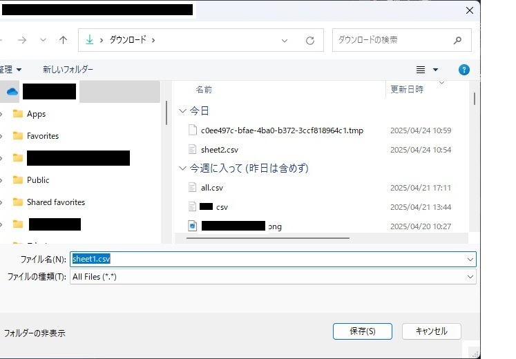
Task: Open the address bar history dropdown
Action: [285, 41]
